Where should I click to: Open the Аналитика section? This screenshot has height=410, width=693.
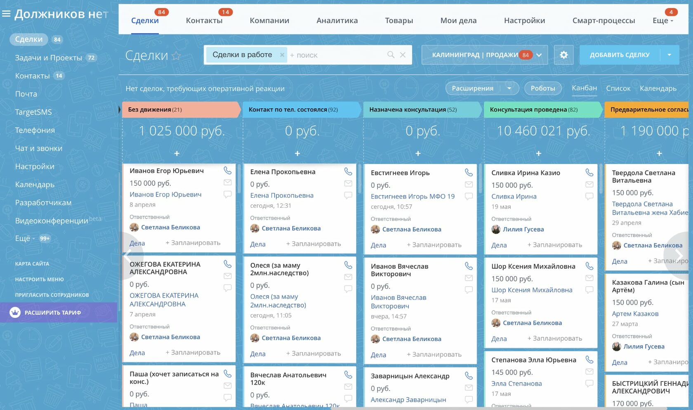coord(337,20)
